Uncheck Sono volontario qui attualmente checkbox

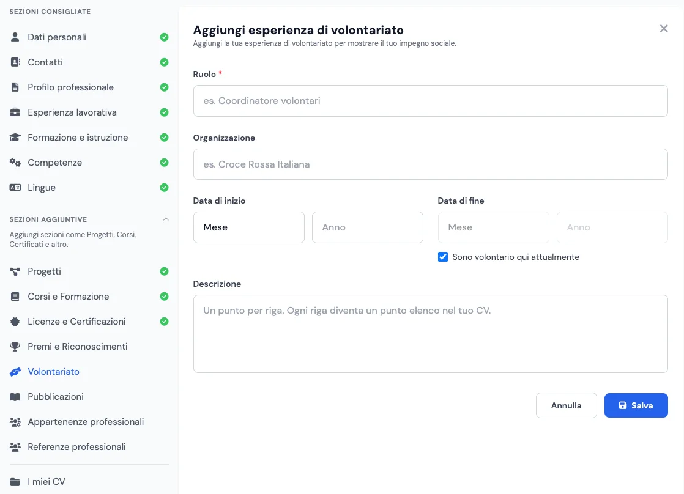point(443,257)
